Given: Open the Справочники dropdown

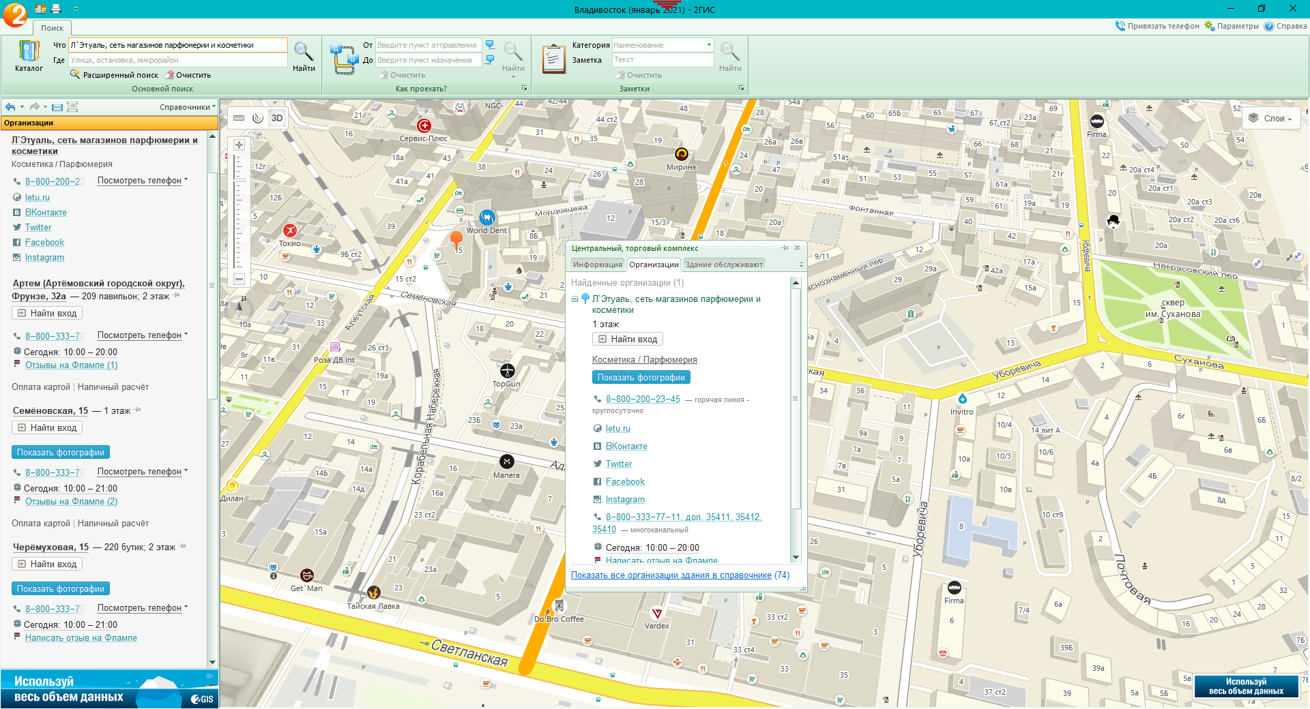Looking at the screenshot, I should [188, 107].
